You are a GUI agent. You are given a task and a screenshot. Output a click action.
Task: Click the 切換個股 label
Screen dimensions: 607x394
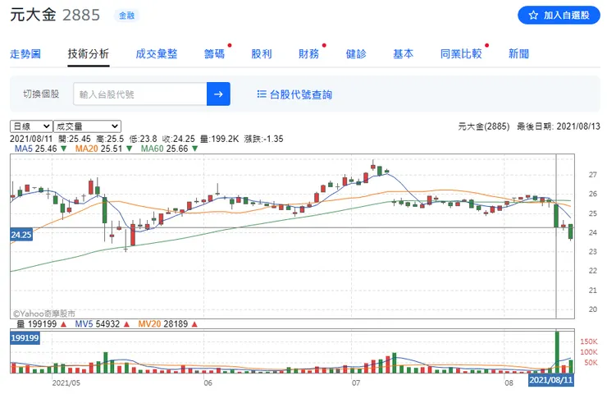point(41,94)
